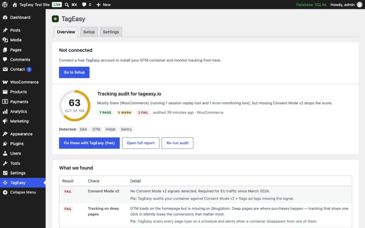Click the plus icon next to New

[98, 5]
